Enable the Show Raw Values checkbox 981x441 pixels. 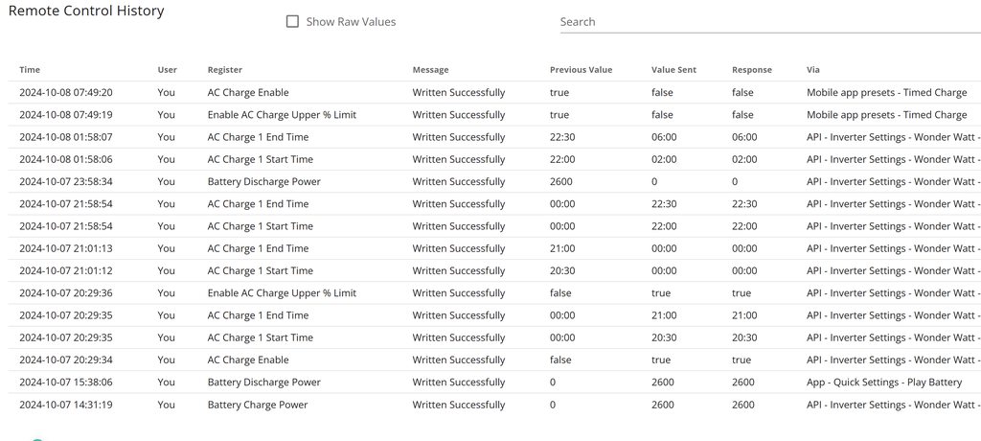point(293,22)
